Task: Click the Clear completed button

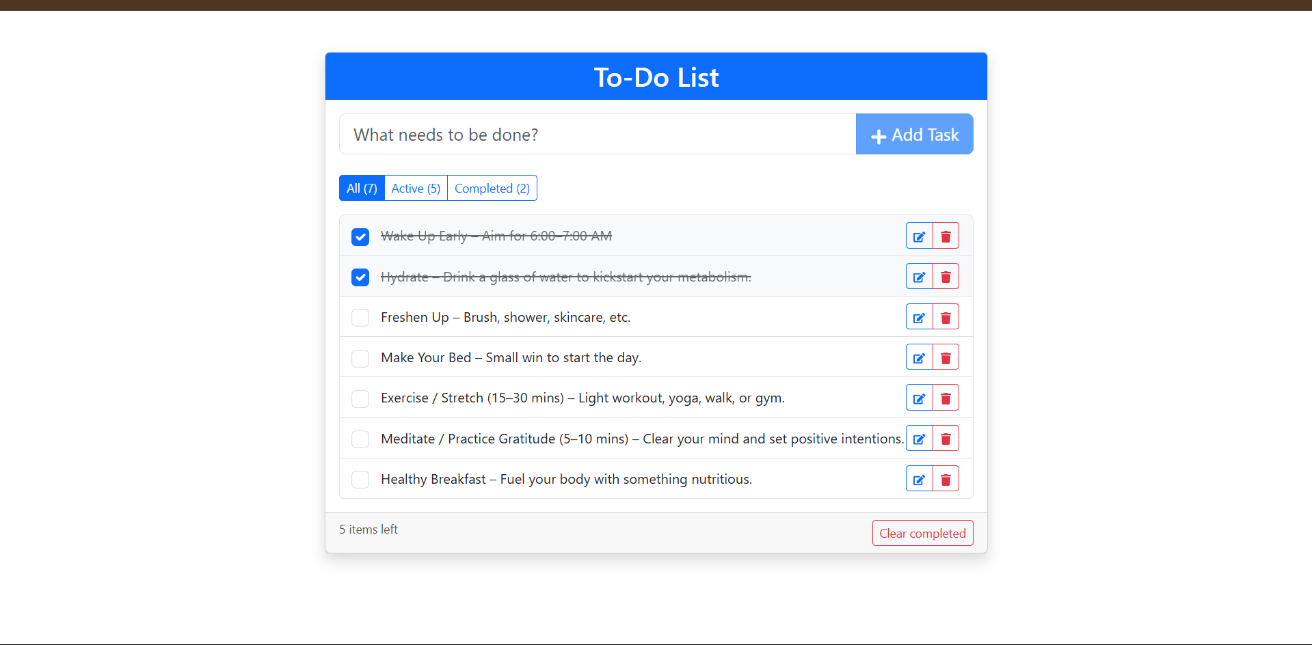Action: 922,533
